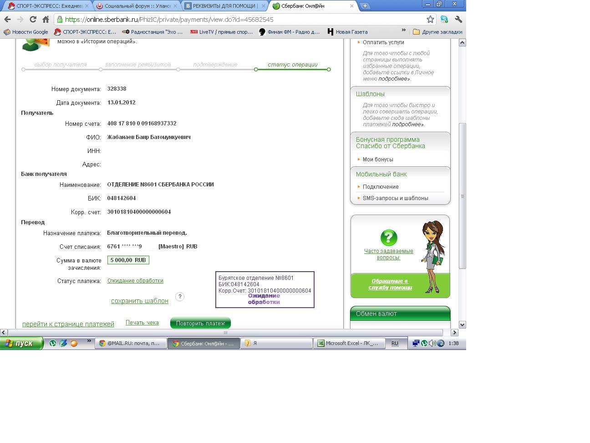Click подробнее link in the Личное меню hint
The height and width of the screenshot is (443, 590).
pos(393,79)
